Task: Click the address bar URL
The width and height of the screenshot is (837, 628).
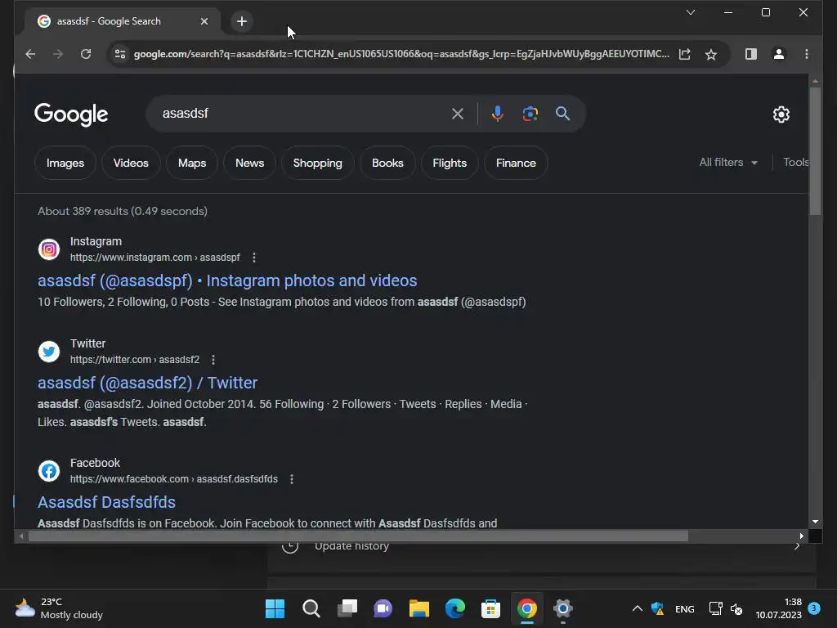Action: [401, 54]
